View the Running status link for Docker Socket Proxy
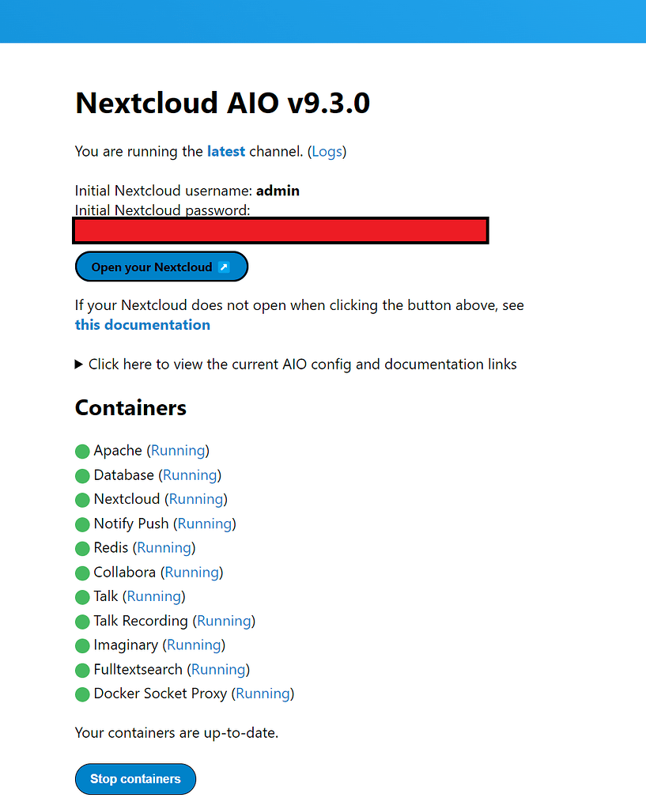Screen dimensions: 646x809 [263, 694]
